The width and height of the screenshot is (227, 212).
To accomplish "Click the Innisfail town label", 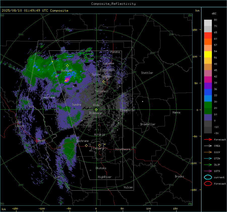I will 102,91.
